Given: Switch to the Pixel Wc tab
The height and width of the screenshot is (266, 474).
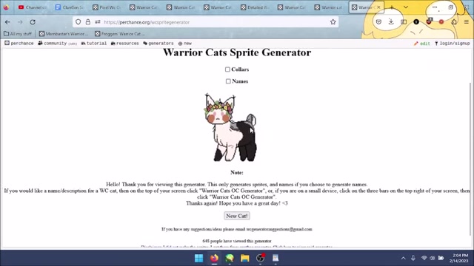Looking at the screenshot, I should click(x=107, y=7).
